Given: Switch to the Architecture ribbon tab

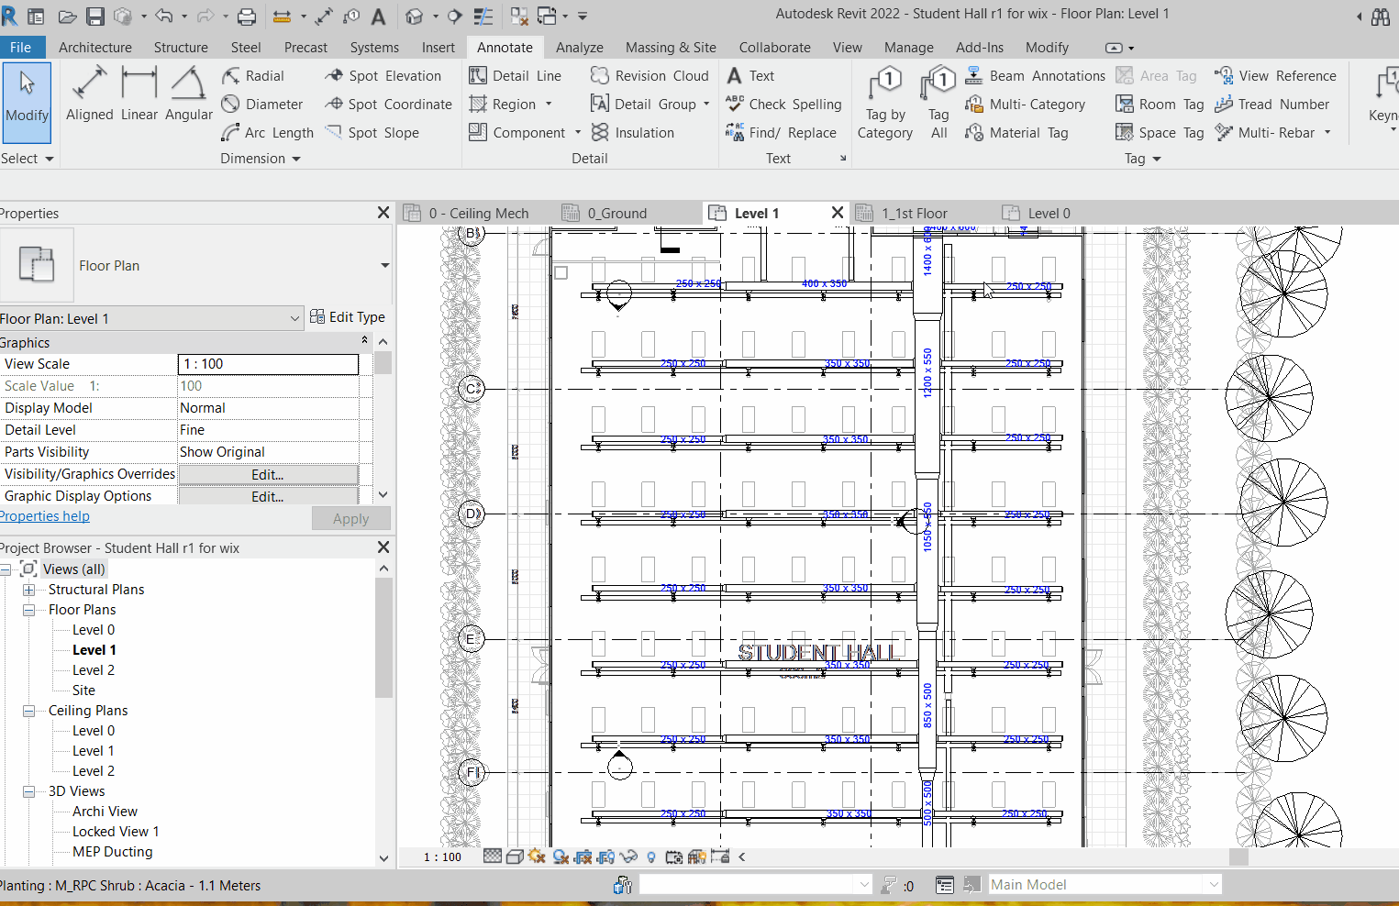Looking at the screenshot, I should point(95,48).
